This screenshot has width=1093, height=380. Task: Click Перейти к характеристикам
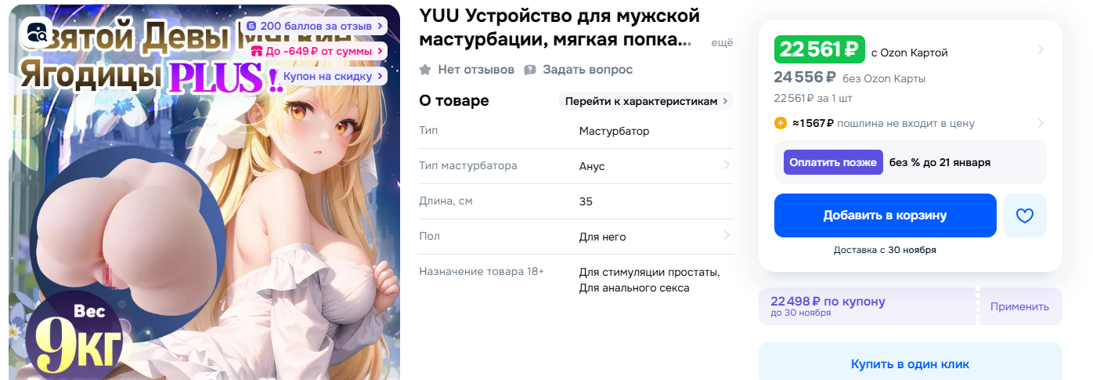click(x=646, y=101)
